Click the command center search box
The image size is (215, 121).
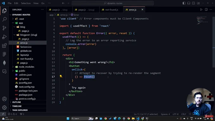click(113, 3)
